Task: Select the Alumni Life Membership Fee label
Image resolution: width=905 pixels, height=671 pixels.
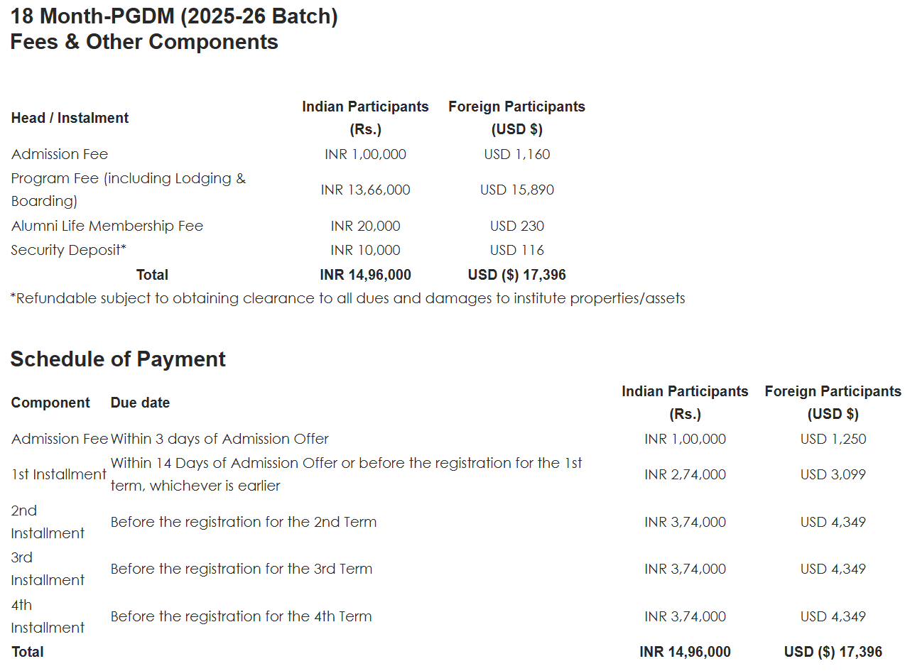Action: tap(107, 226)
